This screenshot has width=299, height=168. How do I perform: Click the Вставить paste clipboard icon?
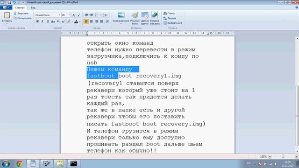pos(7,15)
